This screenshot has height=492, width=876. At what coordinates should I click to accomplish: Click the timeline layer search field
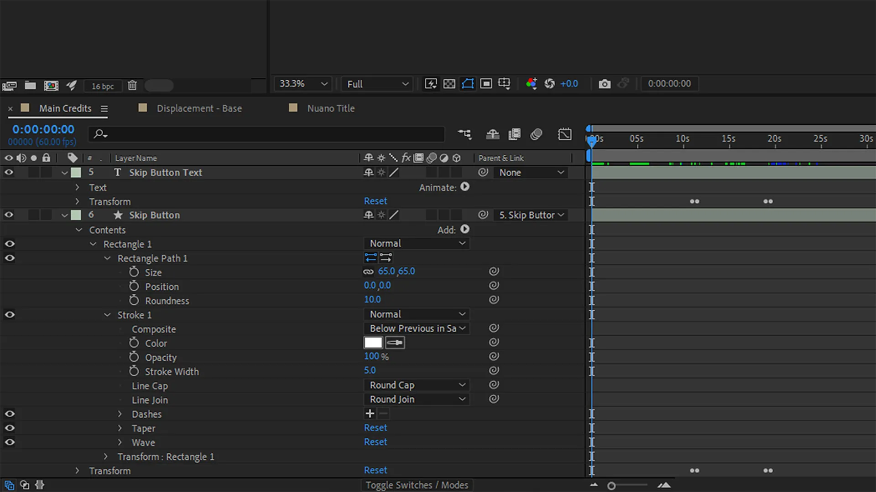[266, 134]
